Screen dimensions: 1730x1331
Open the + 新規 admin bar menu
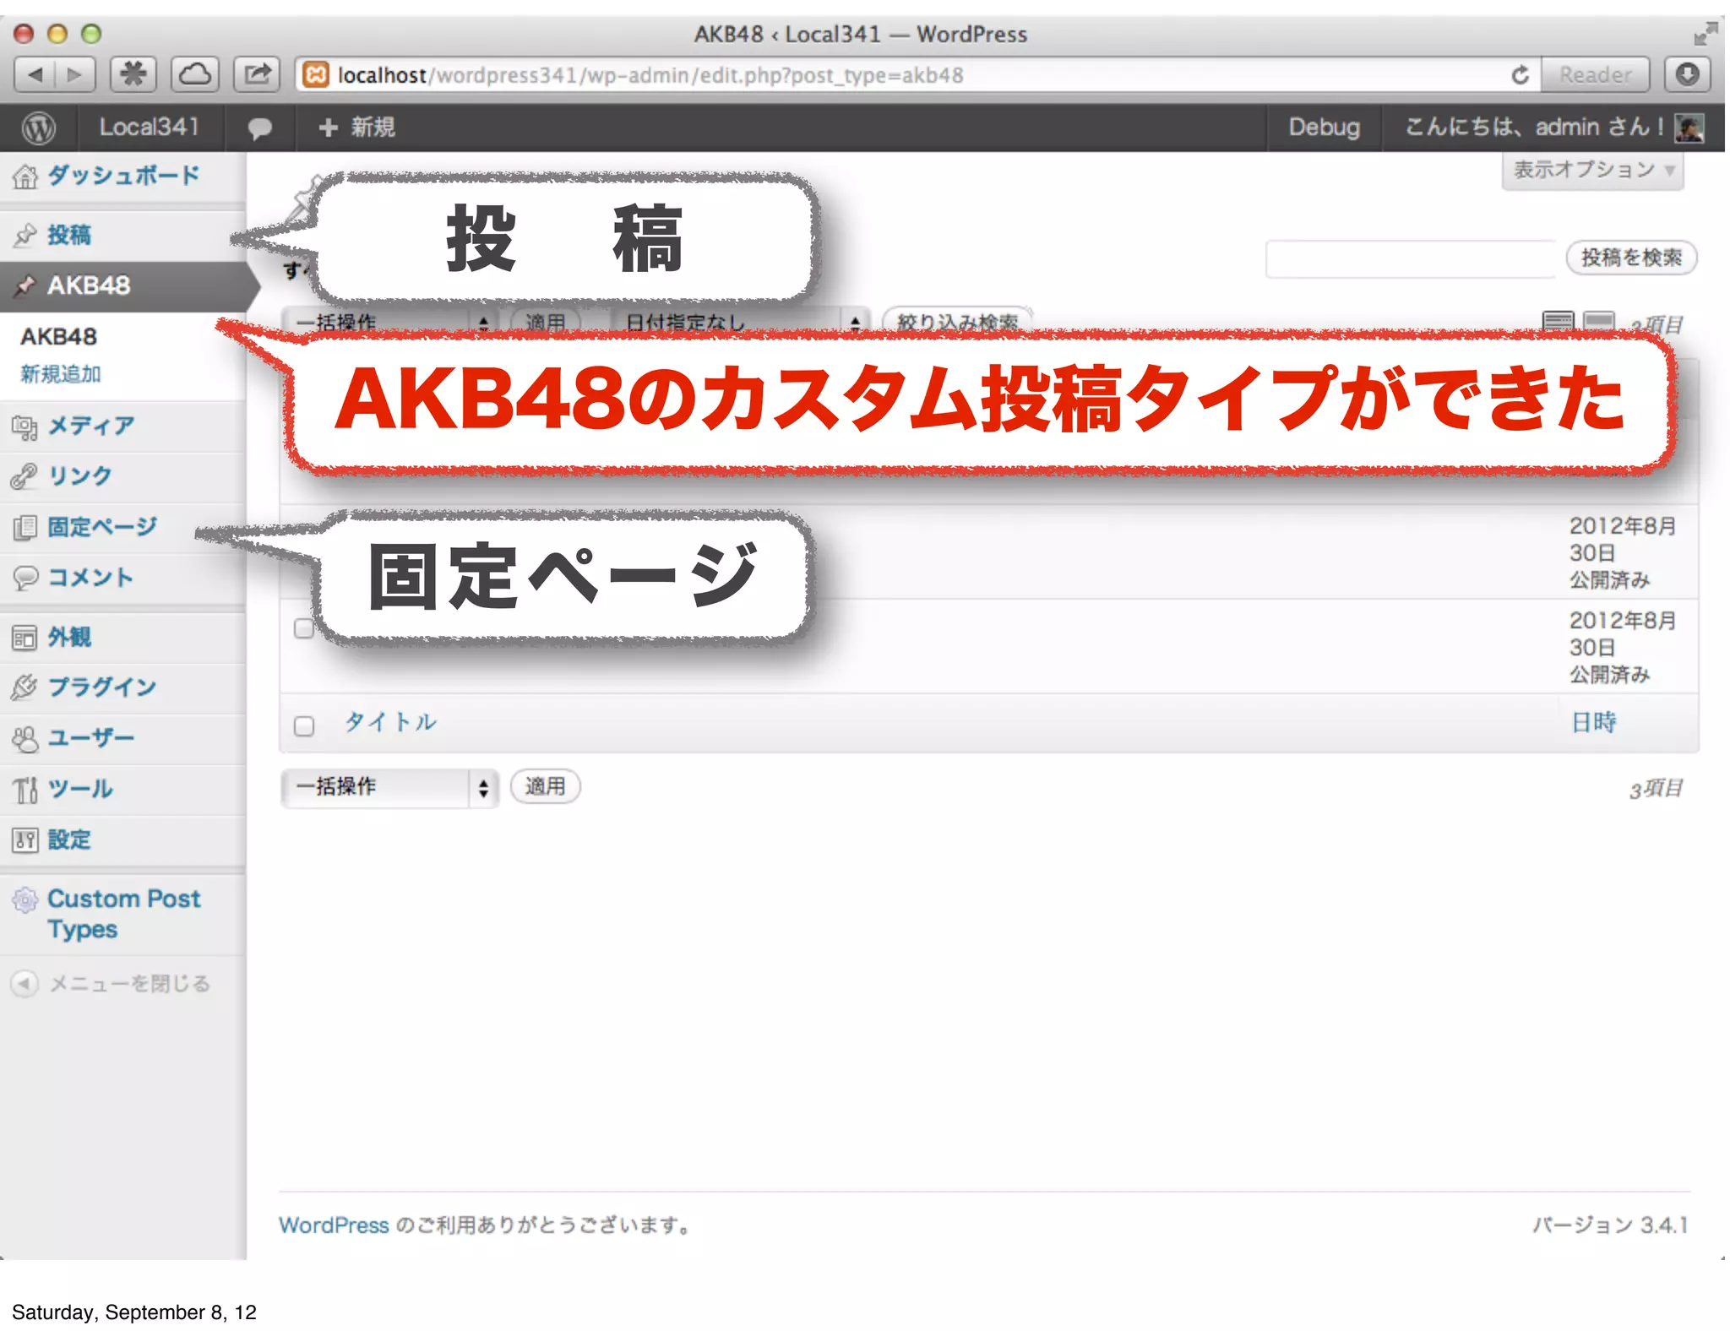pyautogui.click(x=356, y=128)
